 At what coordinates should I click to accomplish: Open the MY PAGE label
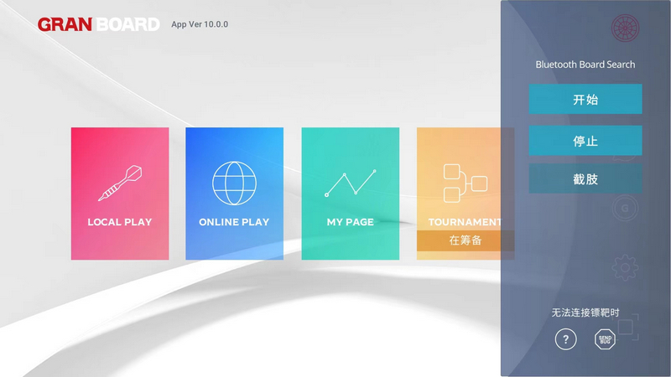(x=351, y=222)
